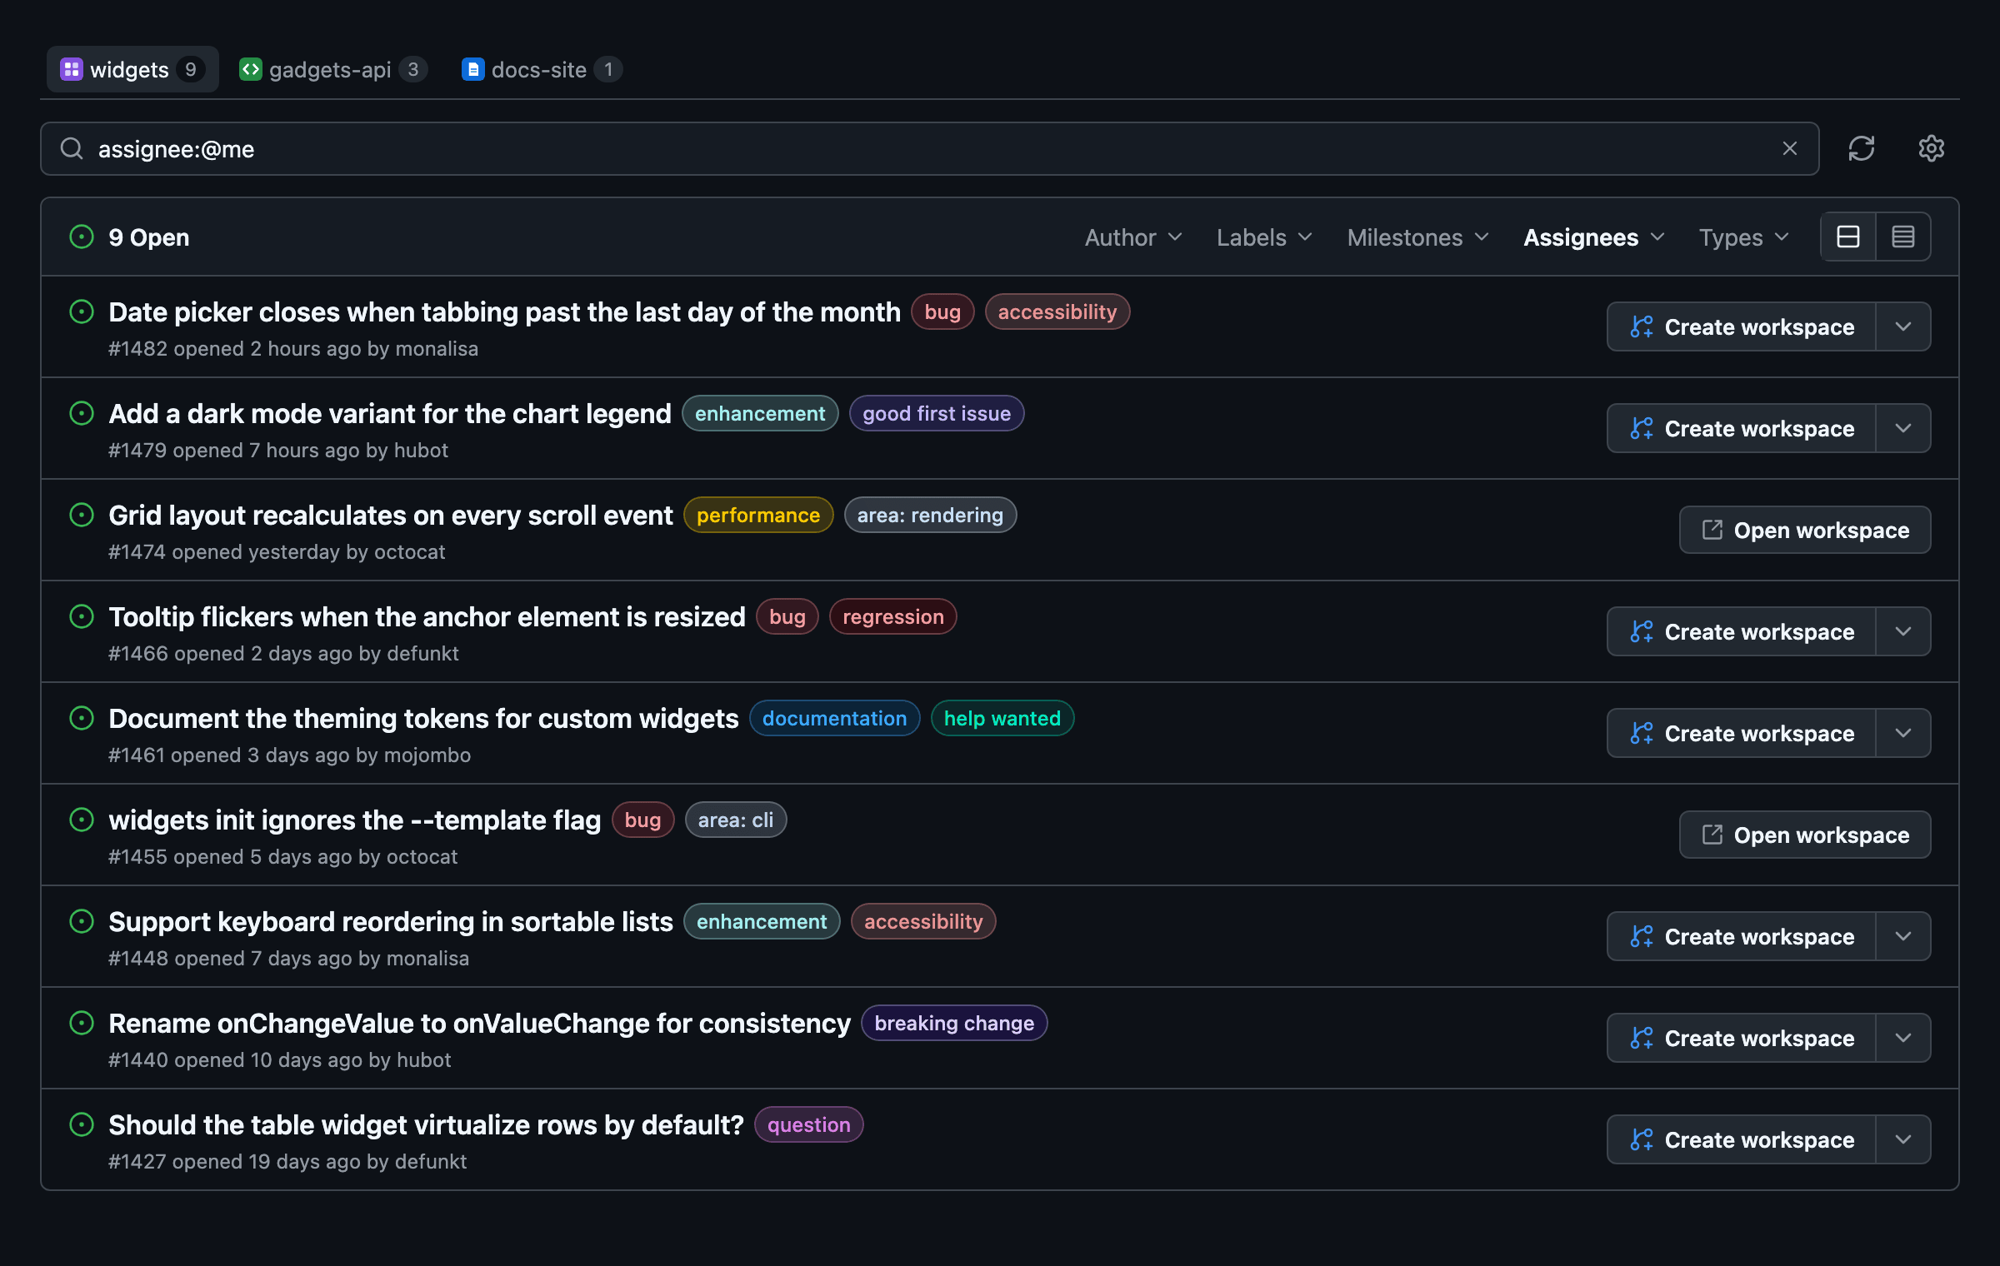Create workspace for Tooltip flickers issue
The height and width of the screenshot is (1266, 2000).
[1742, 631]
